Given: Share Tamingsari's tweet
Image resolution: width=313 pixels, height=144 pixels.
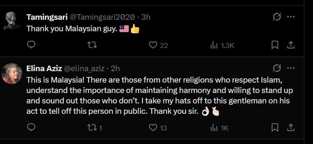Looking at the screenshot, I should [x=291, y=45].
